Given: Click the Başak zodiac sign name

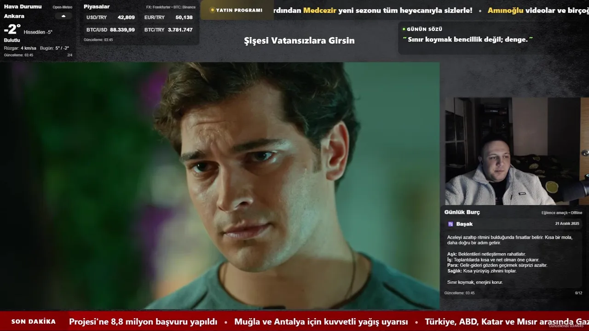Looking at the screenshot, I should click(464, 224).
